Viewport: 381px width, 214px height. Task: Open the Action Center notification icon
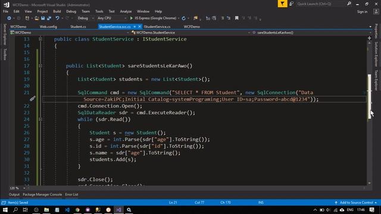tap(371, 210)
